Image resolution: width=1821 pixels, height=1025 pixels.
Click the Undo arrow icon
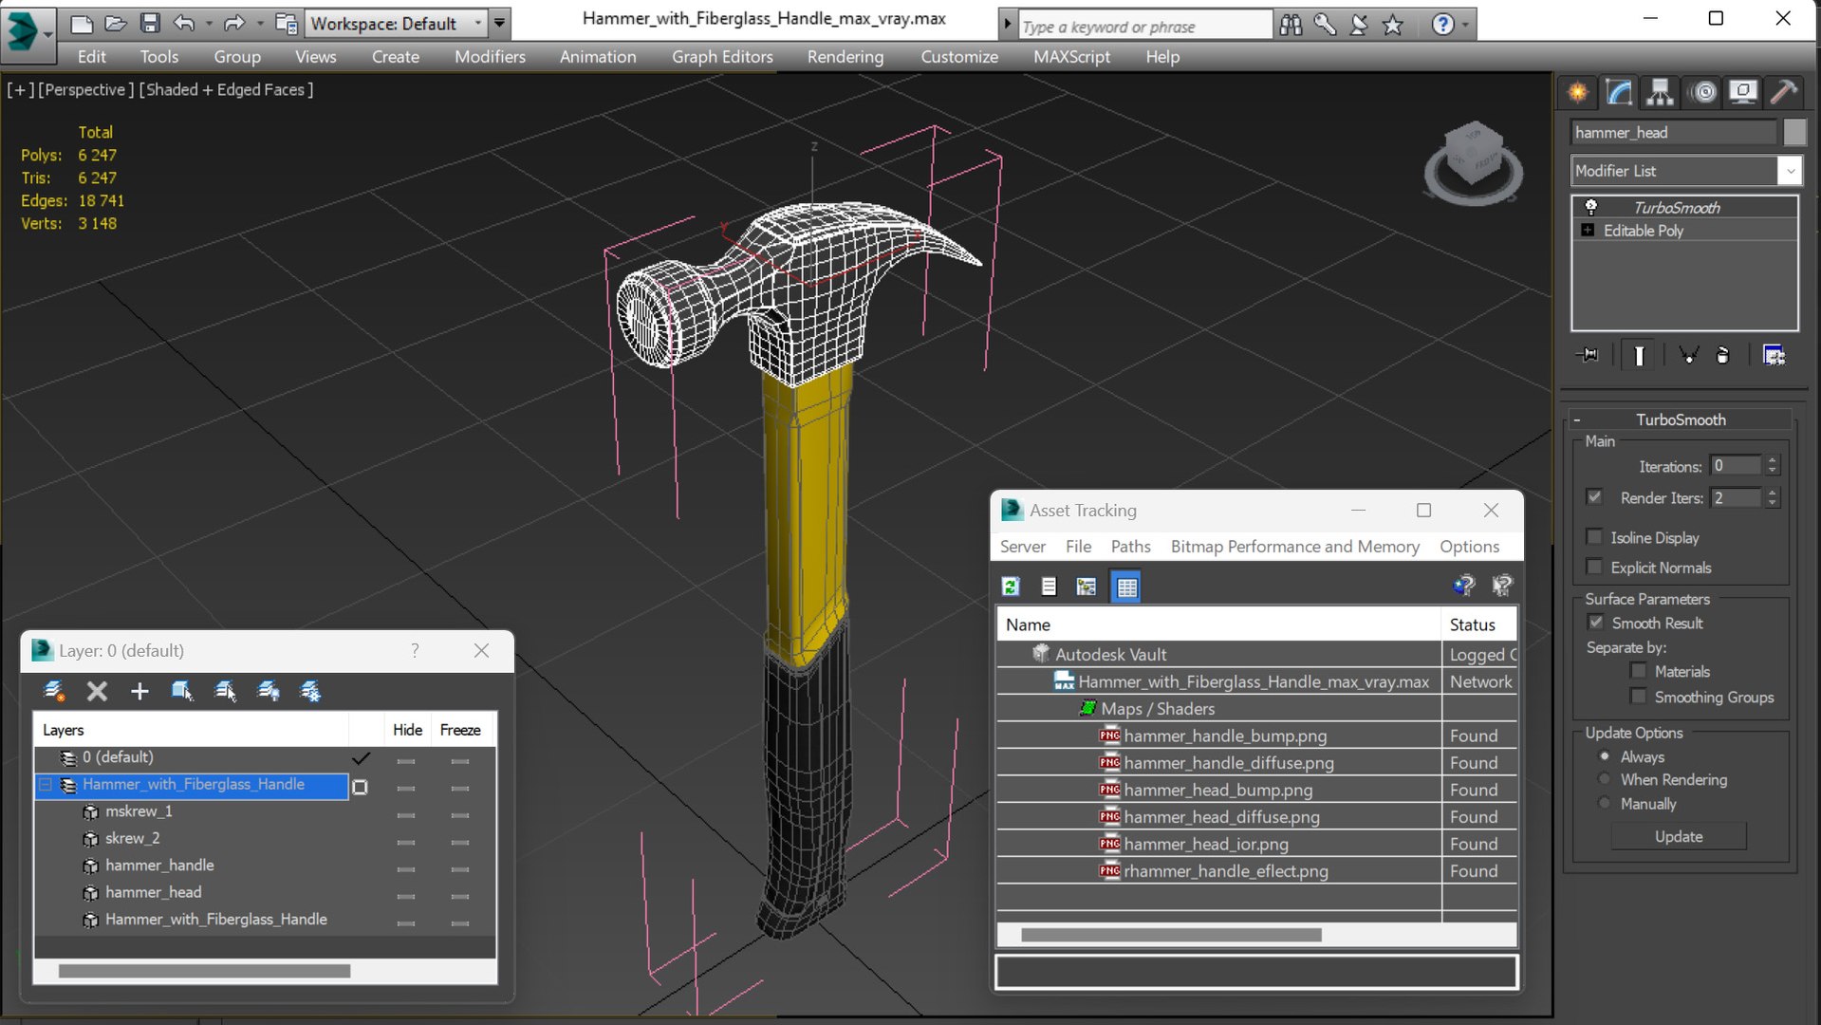pyautogui.click(x=184, y=23)
